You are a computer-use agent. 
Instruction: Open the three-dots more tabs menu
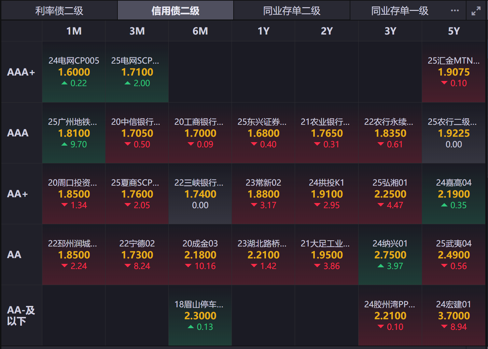pos(455,11)
